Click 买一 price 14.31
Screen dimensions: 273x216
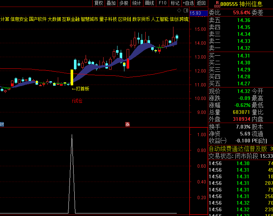244,56
